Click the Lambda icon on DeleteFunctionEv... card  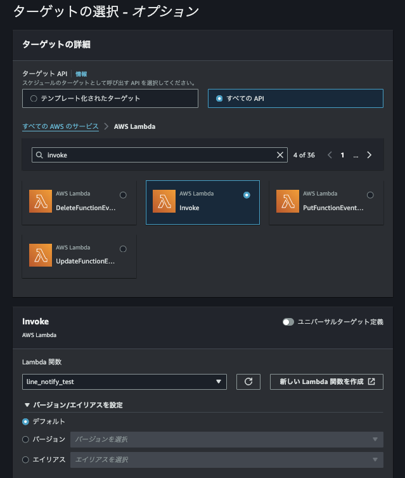[x=41, y=201]
